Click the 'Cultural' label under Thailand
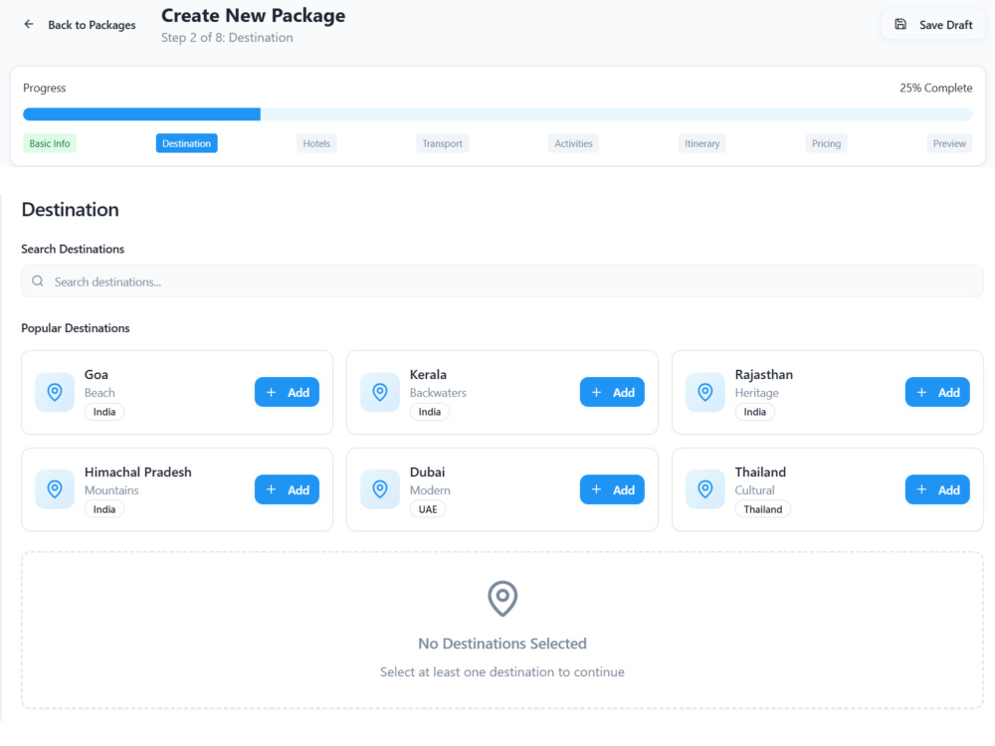The height and width of the screenshot is (746, 995). point(754,490)
